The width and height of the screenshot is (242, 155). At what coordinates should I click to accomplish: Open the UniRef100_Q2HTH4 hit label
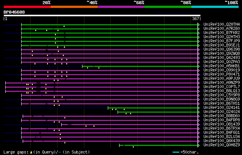click(x=222, y=24)
